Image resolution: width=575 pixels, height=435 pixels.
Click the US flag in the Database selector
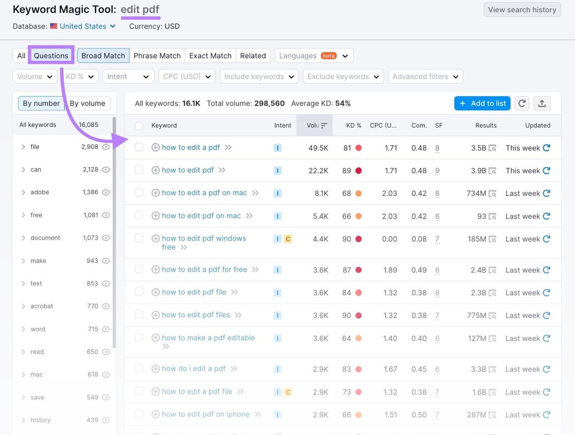(54, 26)
